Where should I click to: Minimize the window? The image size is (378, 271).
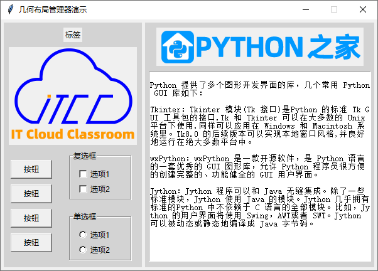[306, 9]
